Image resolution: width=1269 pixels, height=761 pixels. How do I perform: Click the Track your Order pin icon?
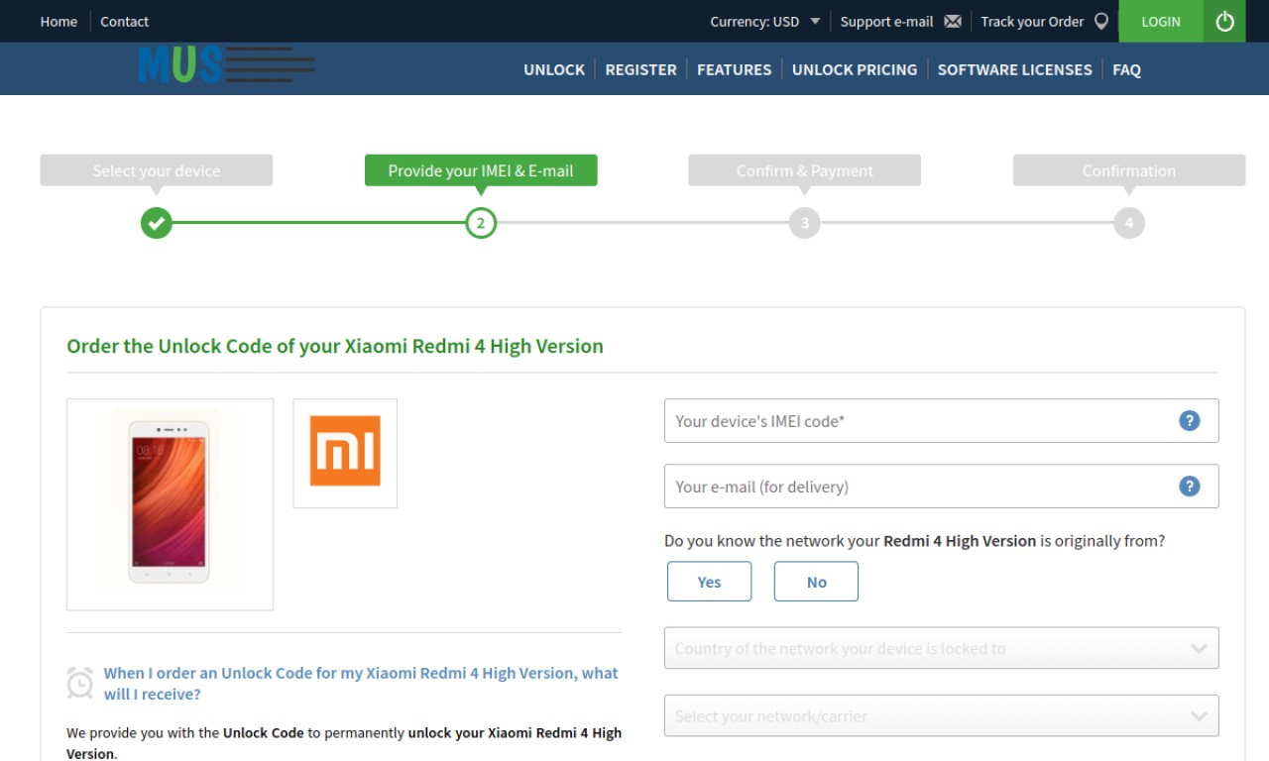coord(1101,22)
